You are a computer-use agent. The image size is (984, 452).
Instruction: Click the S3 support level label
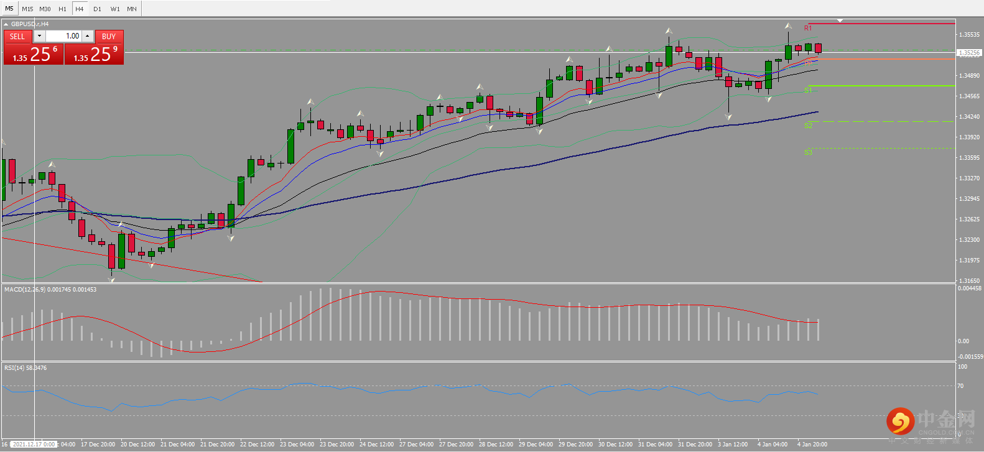tap(808, 152)
